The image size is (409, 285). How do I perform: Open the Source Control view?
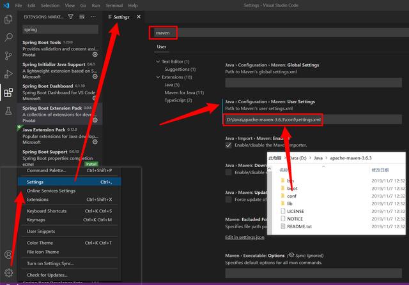point(8,55)
